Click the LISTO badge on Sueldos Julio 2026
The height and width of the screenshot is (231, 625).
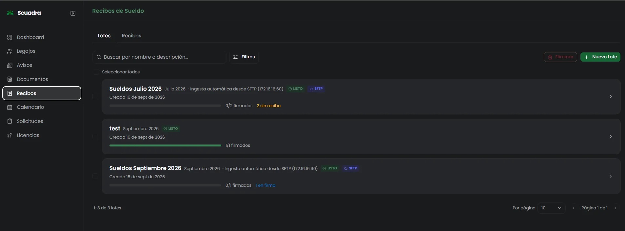295,89
